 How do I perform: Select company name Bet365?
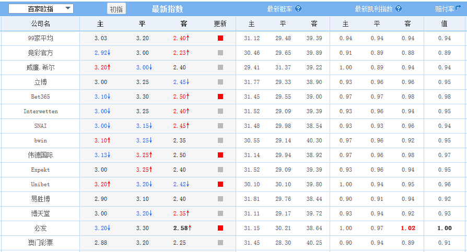41,97
